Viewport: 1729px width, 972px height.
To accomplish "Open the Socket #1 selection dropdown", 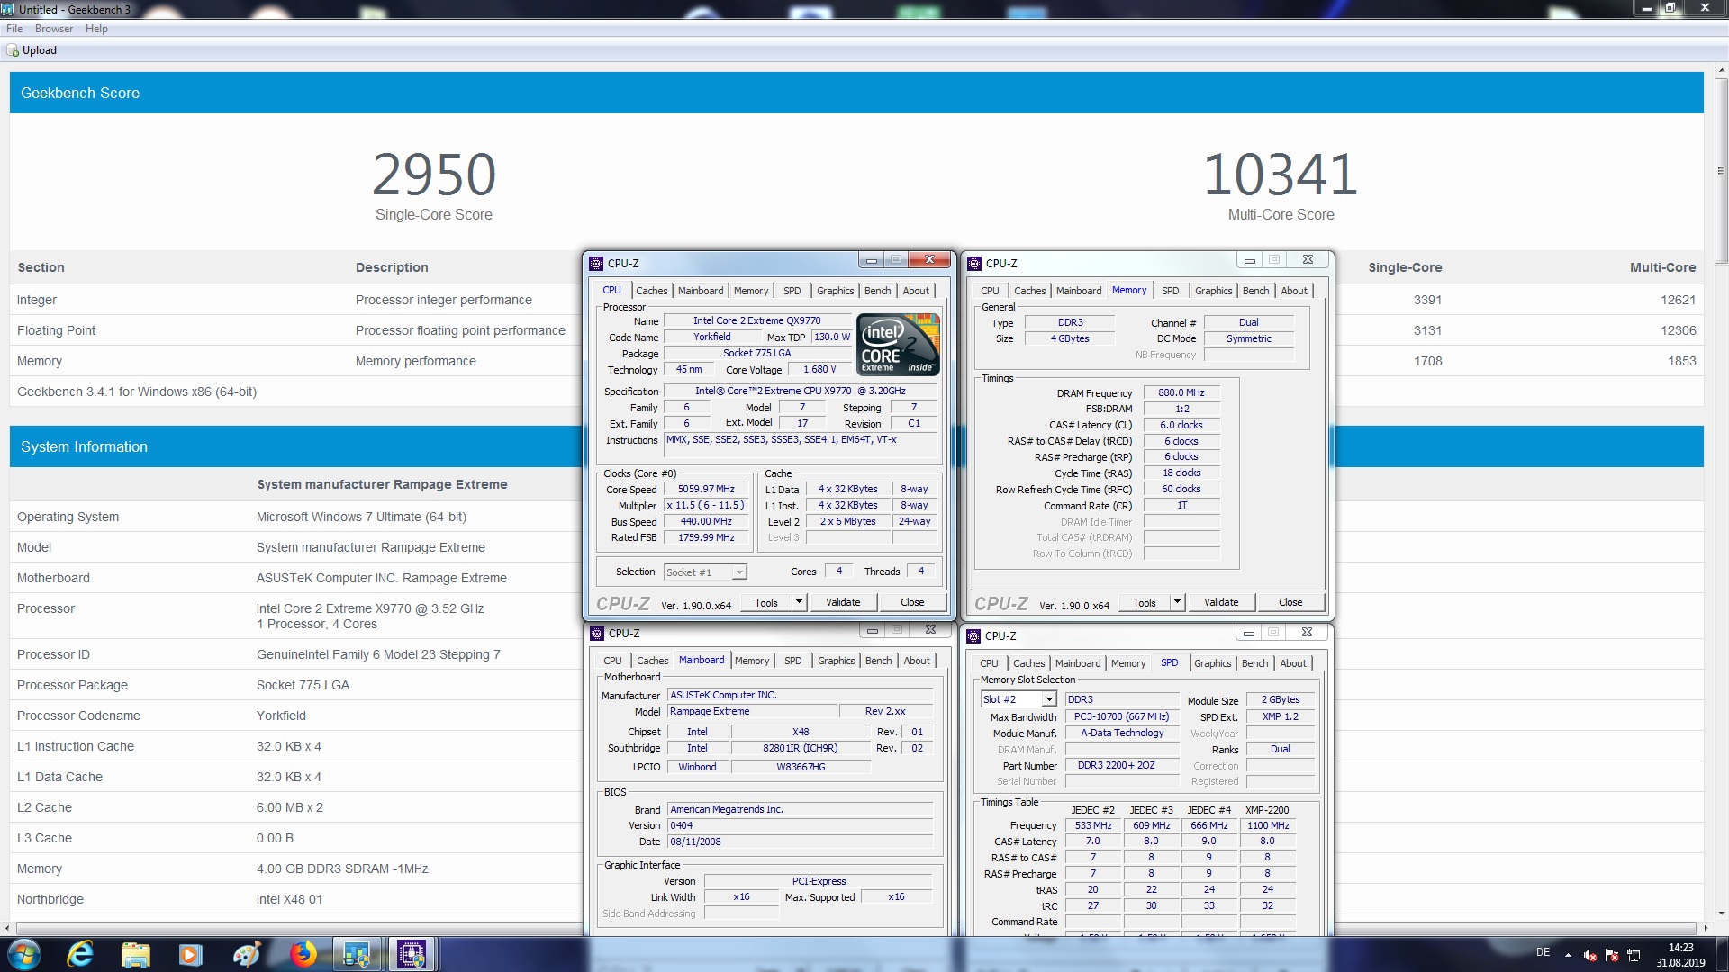I will click(705, 572).
